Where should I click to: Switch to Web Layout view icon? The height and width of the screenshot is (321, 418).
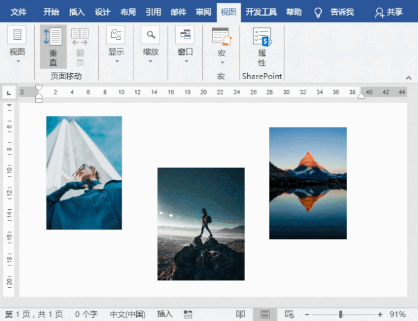(x=289, y=314)
